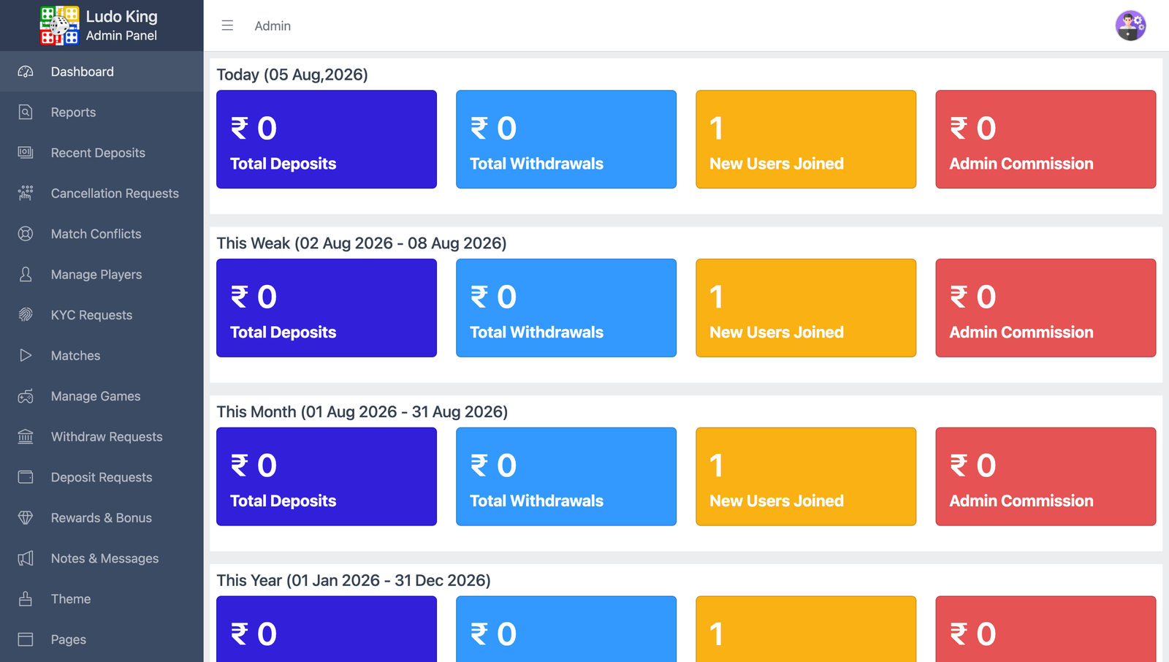Open the Pages menu item
The height and width of the screenshot is (662, 1169).
[x=102, y=639]
